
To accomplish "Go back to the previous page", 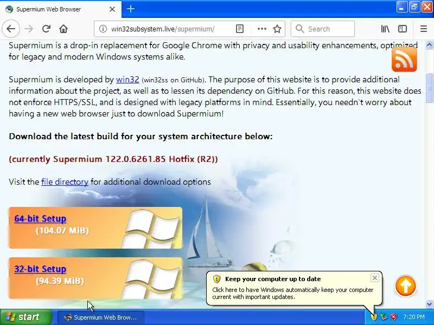I will pyautogui.click(x=11, y=29).
